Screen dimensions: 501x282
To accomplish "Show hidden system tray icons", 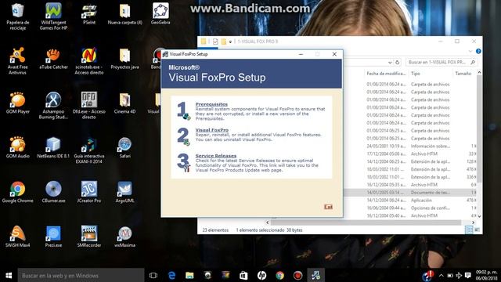I will 442,275.
